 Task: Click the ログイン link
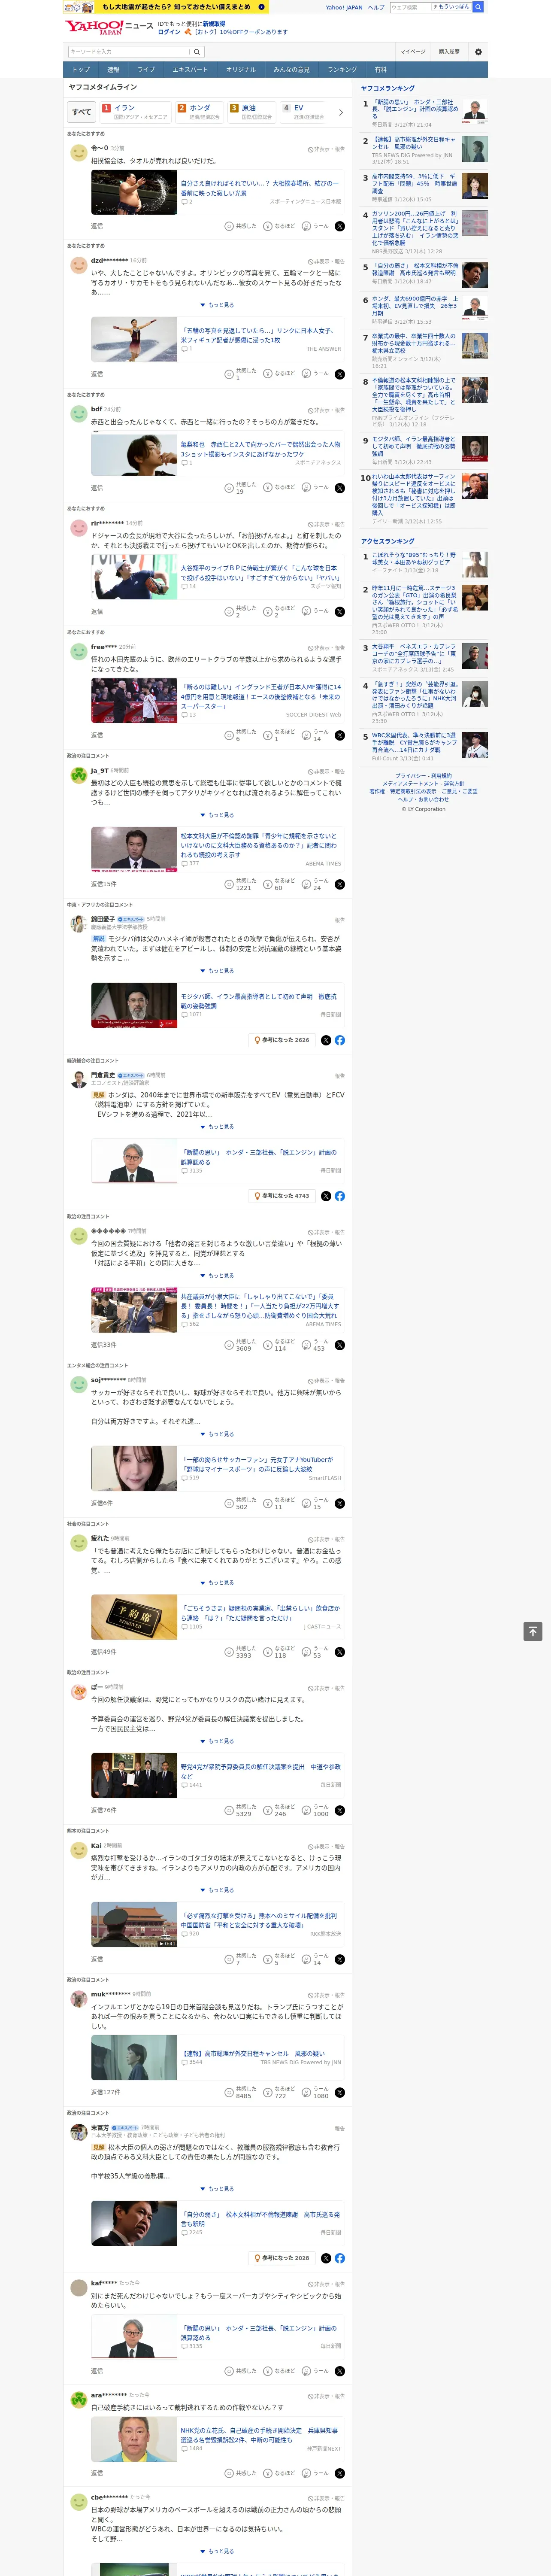click(x=169, y=32)
